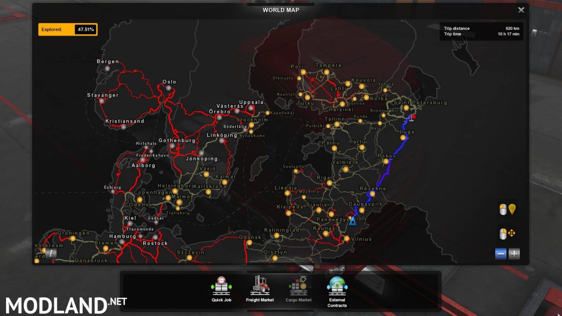
Task: Click the Bremen city label
Action: 106,243
